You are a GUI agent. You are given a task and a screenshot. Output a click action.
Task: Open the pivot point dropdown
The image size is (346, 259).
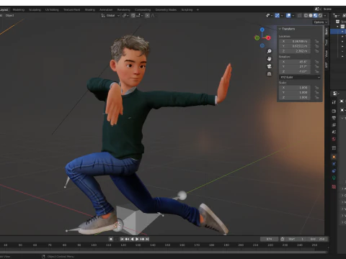[125, 15]
